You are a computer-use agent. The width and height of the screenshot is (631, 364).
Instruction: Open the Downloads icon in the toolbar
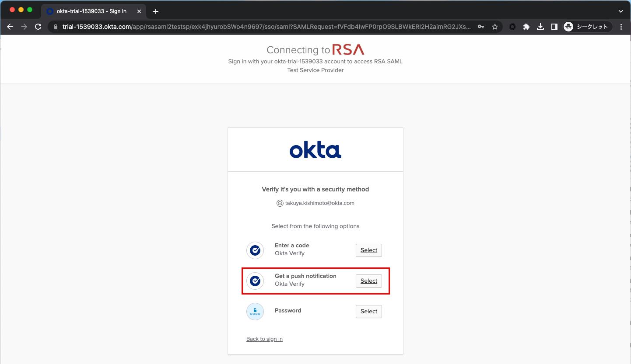tap(540, 27)
